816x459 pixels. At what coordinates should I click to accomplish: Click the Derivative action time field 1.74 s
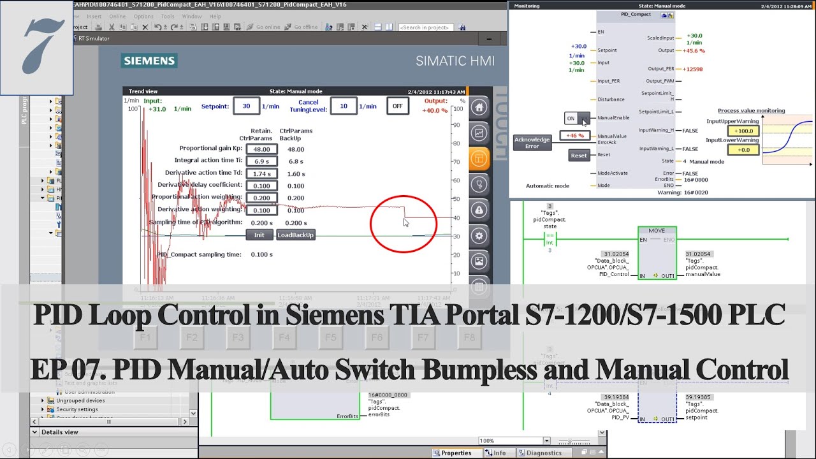[x=261, y=173]
